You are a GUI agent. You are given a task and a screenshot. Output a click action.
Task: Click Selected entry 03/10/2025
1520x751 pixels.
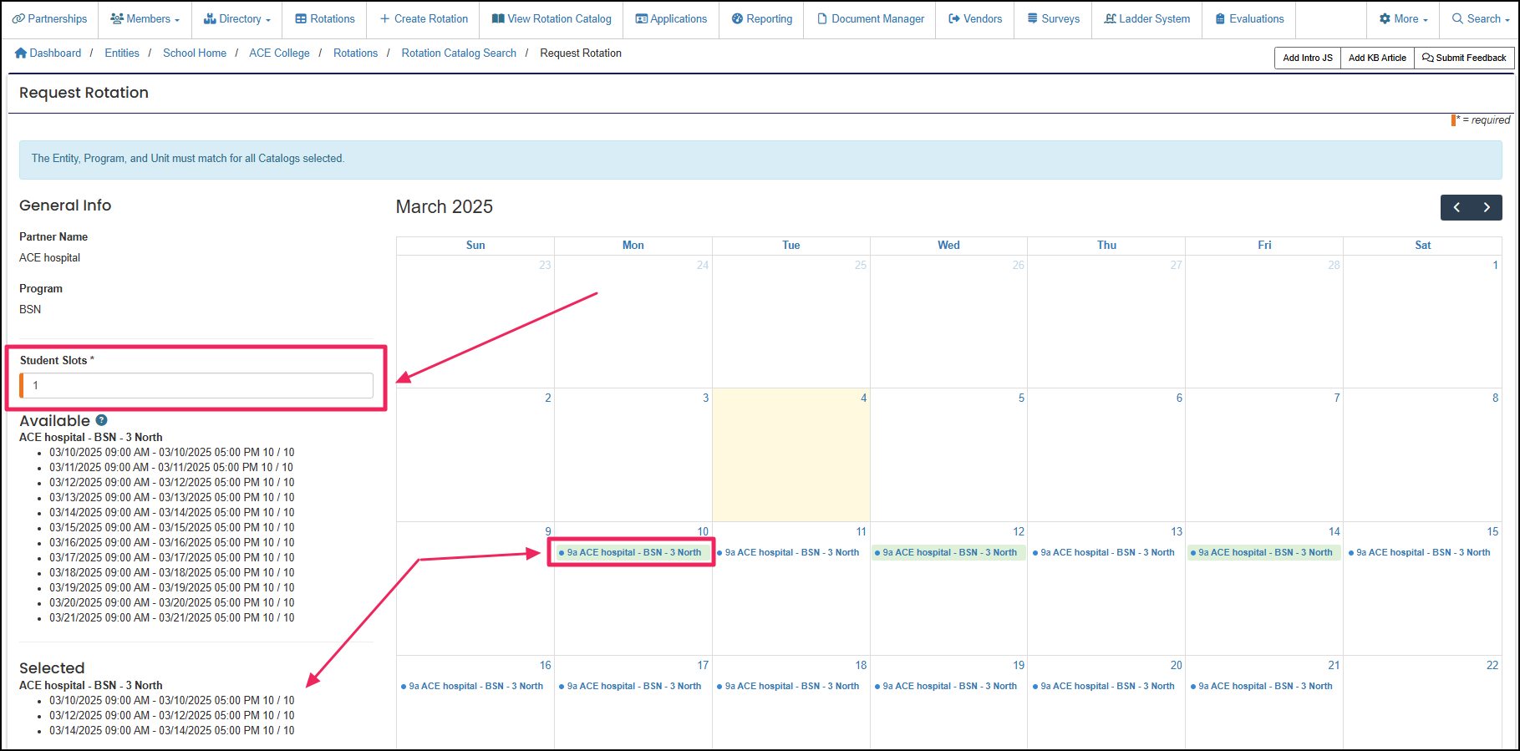point(171,701)
